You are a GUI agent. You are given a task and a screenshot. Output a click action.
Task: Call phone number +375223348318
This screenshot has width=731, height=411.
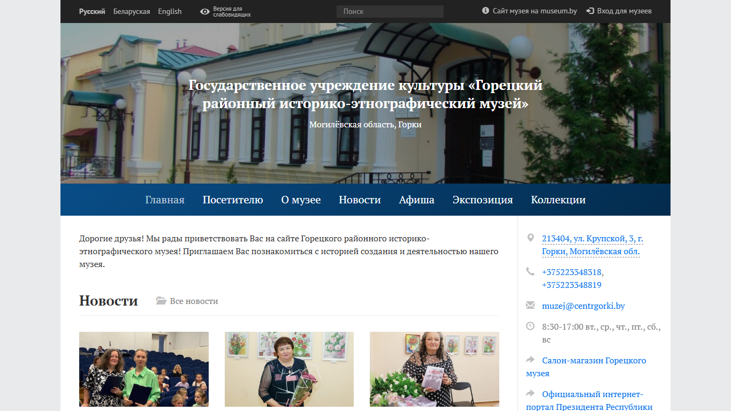[573, 272]
